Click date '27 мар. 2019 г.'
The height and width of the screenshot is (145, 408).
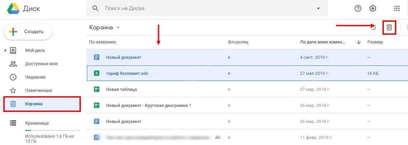pos(315,89)
